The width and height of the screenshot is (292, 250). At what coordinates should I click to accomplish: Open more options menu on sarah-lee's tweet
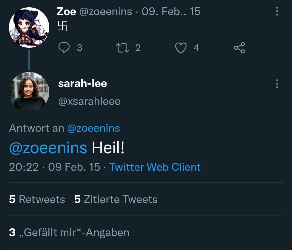(277, 84)
